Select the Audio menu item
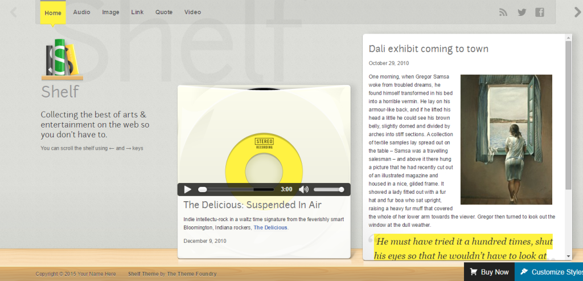Screen dimensions: 583x281 81,13
